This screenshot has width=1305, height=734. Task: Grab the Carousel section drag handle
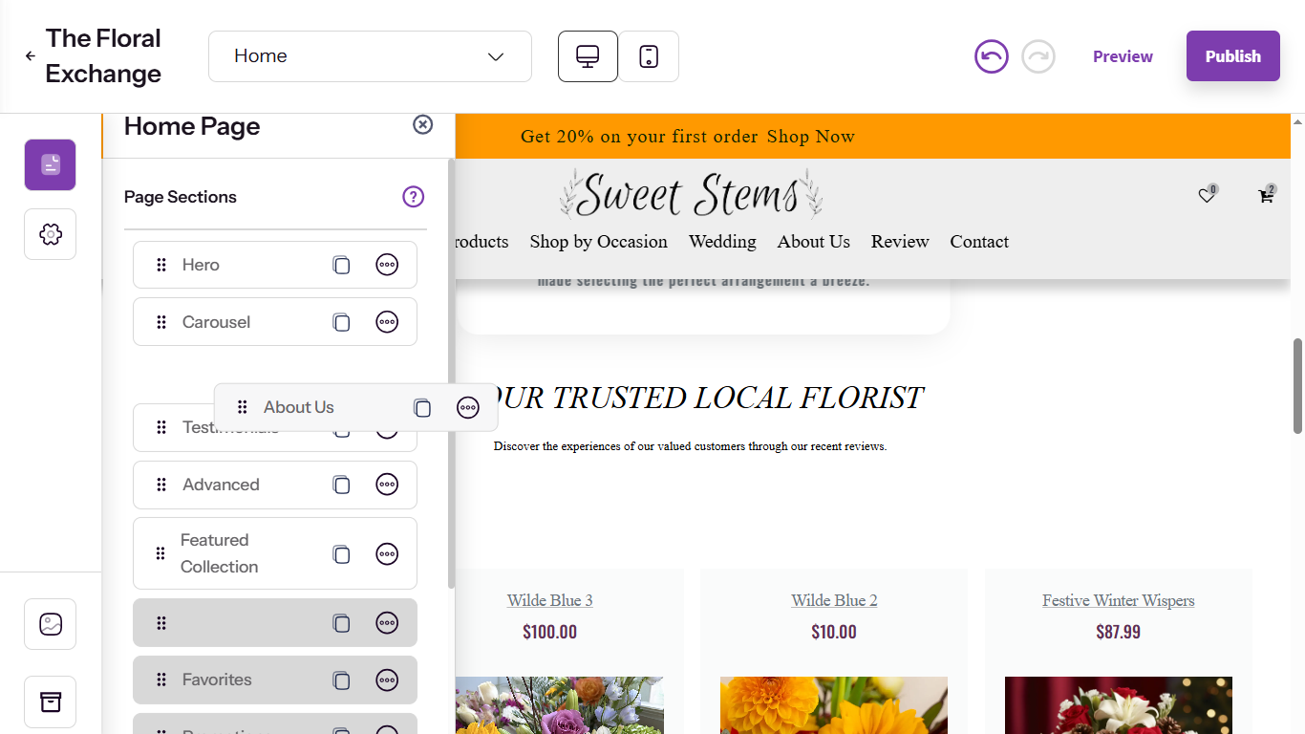[x=161, y=322]
